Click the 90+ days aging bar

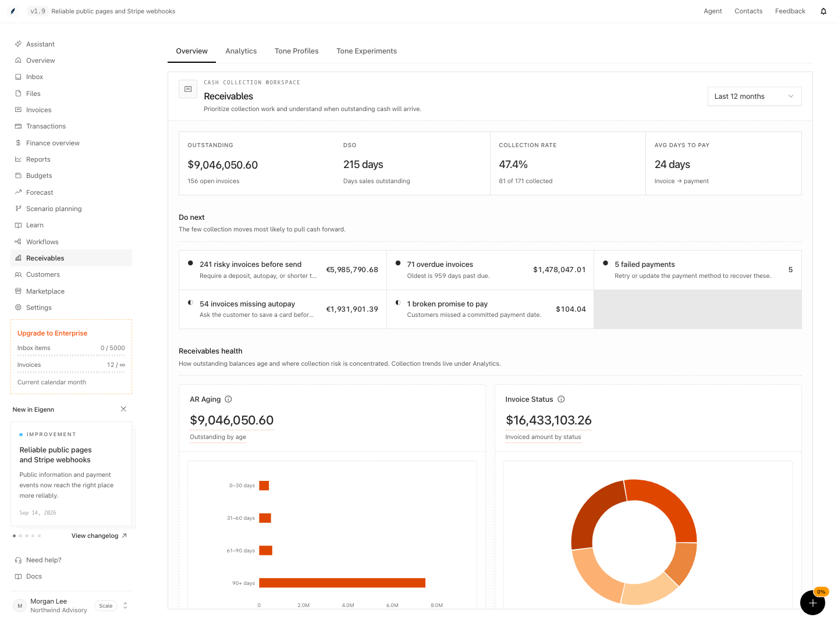click(x=342, y=583)
